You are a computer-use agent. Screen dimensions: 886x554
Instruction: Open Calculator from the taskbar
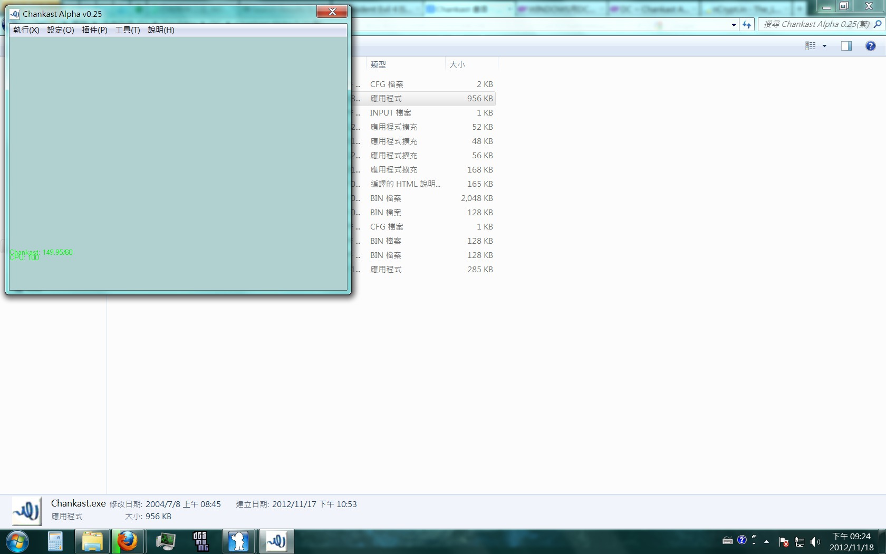[55, 541]
